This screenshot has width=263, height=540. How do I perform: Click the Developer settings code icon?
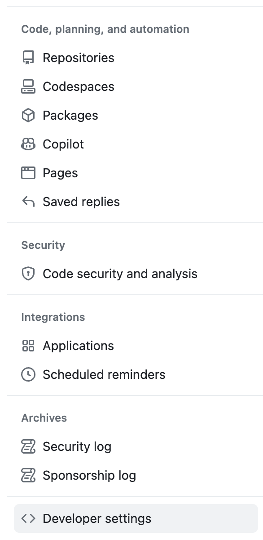[x=28, y=518]
